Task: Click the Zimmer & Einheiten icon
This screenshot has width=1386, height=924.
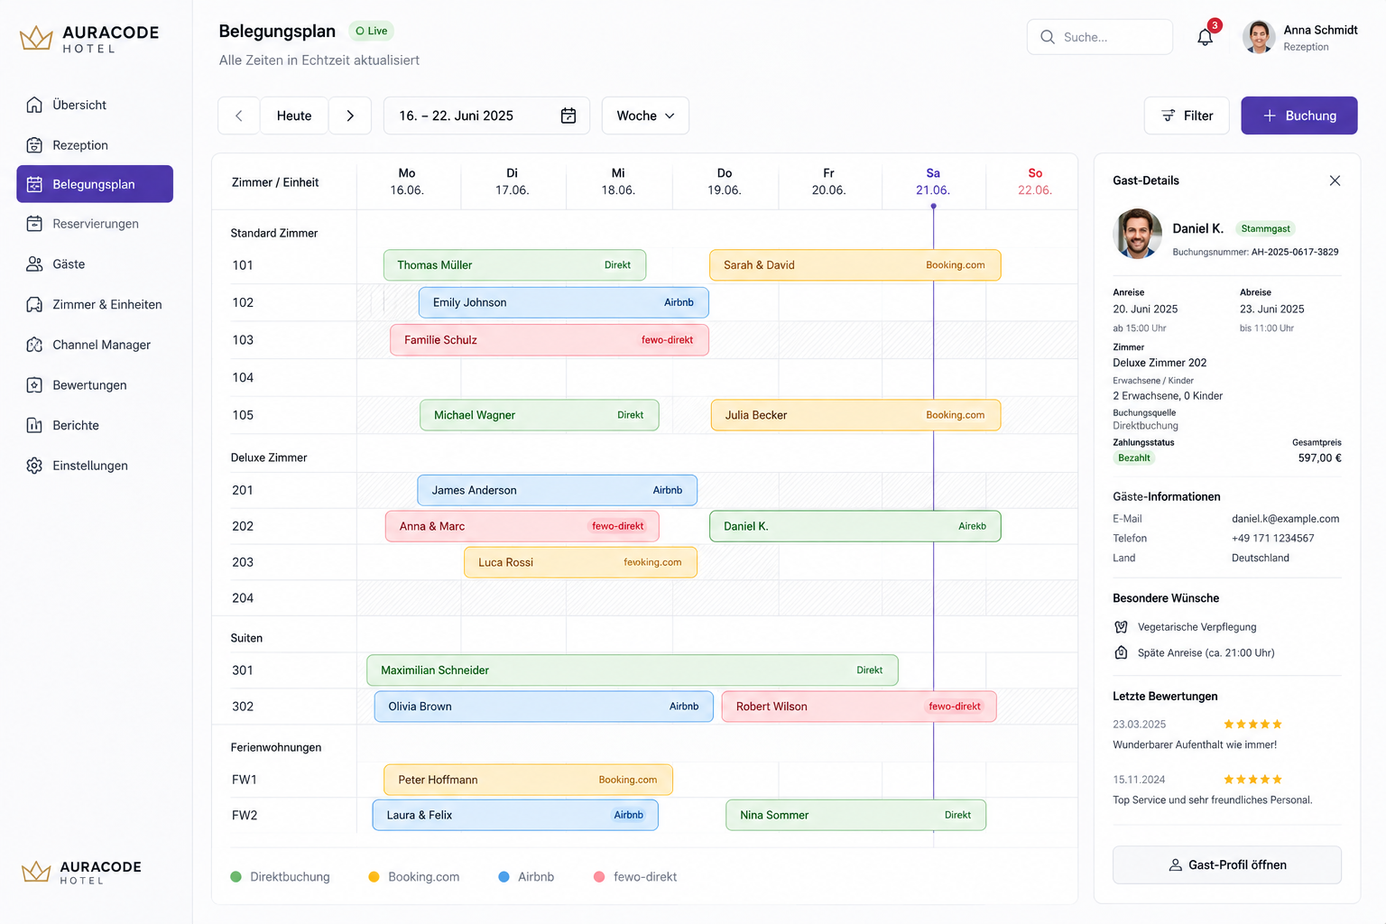Action: click(x=34, y=305)
